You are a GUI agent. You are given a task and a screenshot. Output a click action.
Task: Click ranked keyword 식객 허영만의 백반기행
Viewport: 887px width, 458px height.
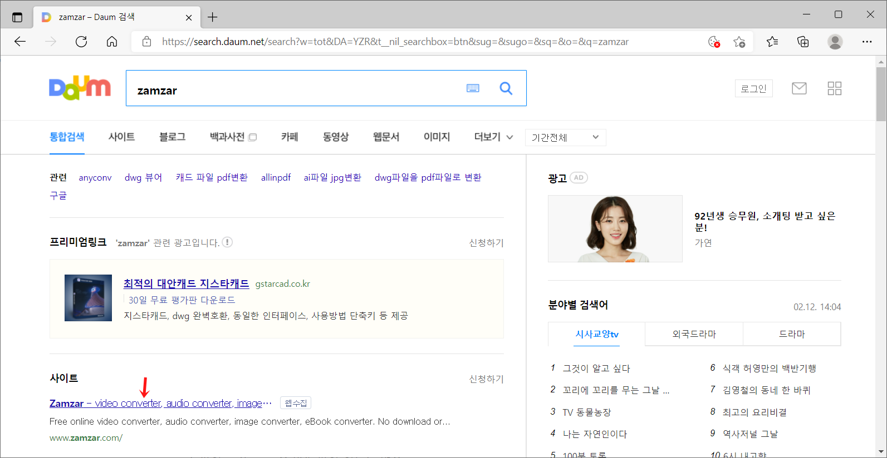click(x=770, y=369)
